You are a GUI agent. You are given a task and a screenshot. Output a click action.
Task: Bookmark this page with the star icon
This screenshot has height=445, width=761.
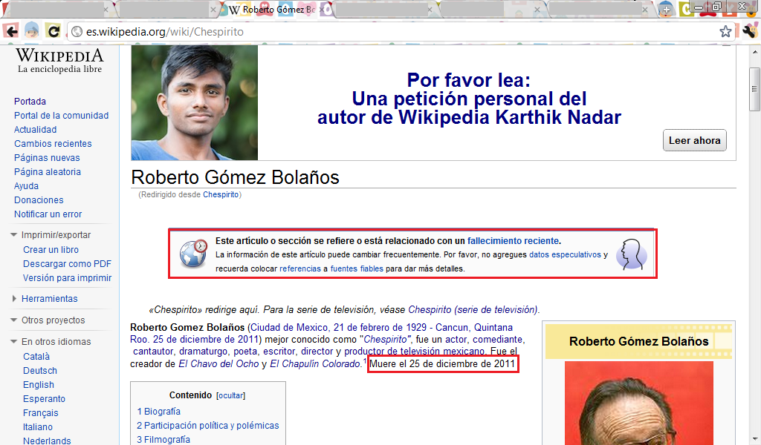[x=725, y=32]
